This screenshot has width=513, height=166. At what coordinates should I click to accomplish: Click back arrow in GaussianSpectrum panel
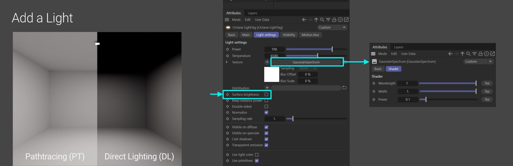(x=450, y=54)
